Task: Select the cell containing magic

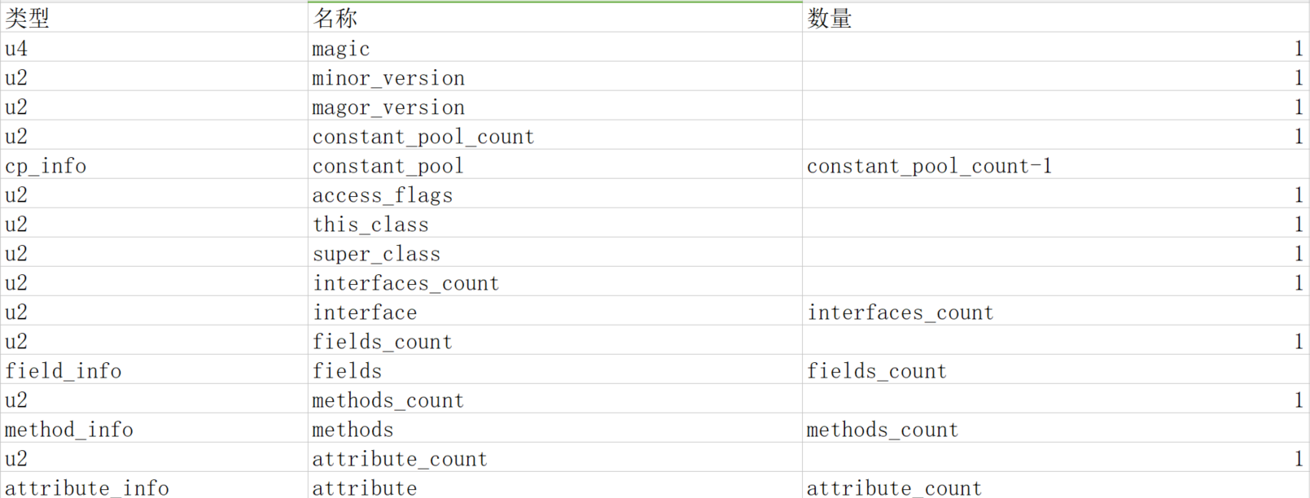Action: [x=341, y=49]
